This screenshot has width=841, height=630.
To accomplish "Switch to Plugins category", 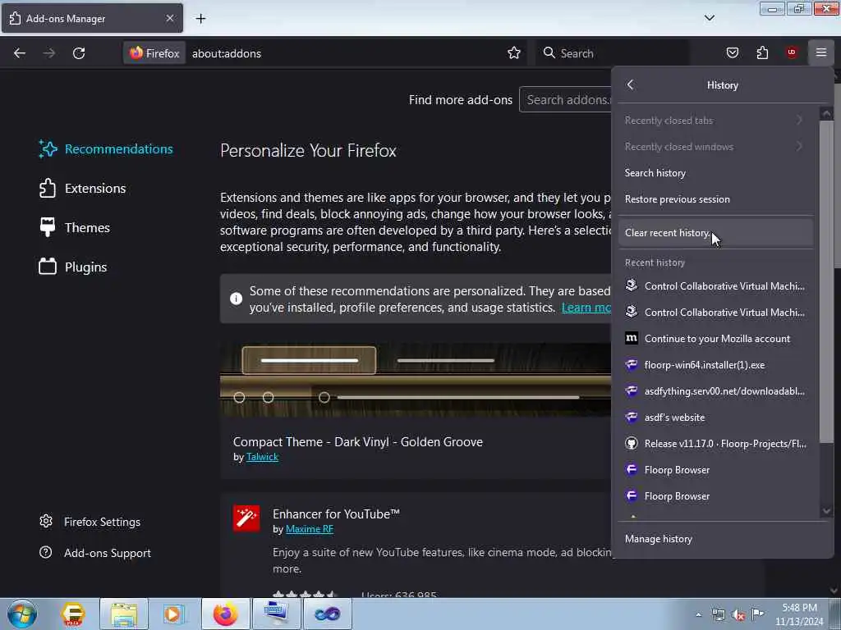I will coord(72,267).
